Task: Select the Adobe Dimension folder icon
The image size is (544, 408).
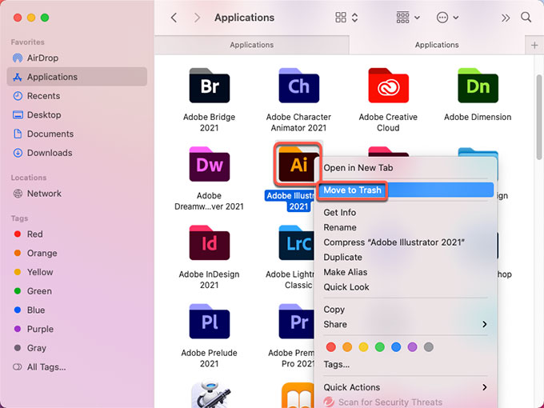Action: point(478,86)
